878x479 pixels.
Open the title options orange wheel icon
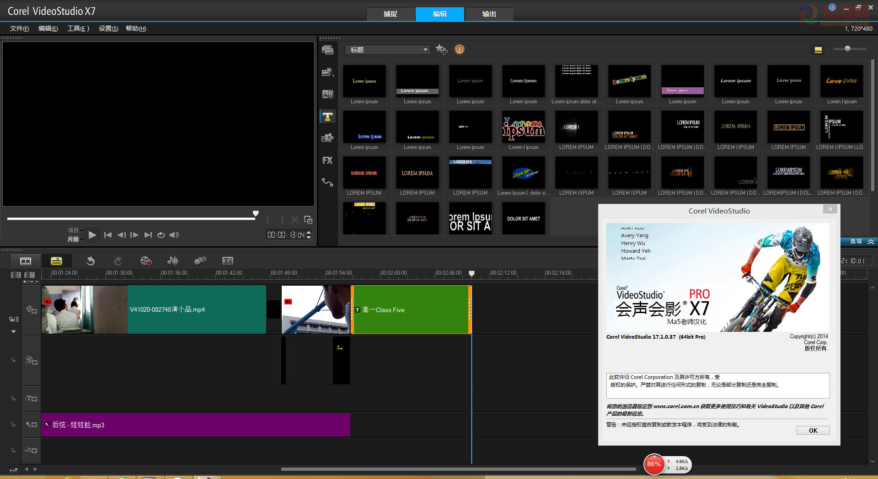click(x=460, y=49)
